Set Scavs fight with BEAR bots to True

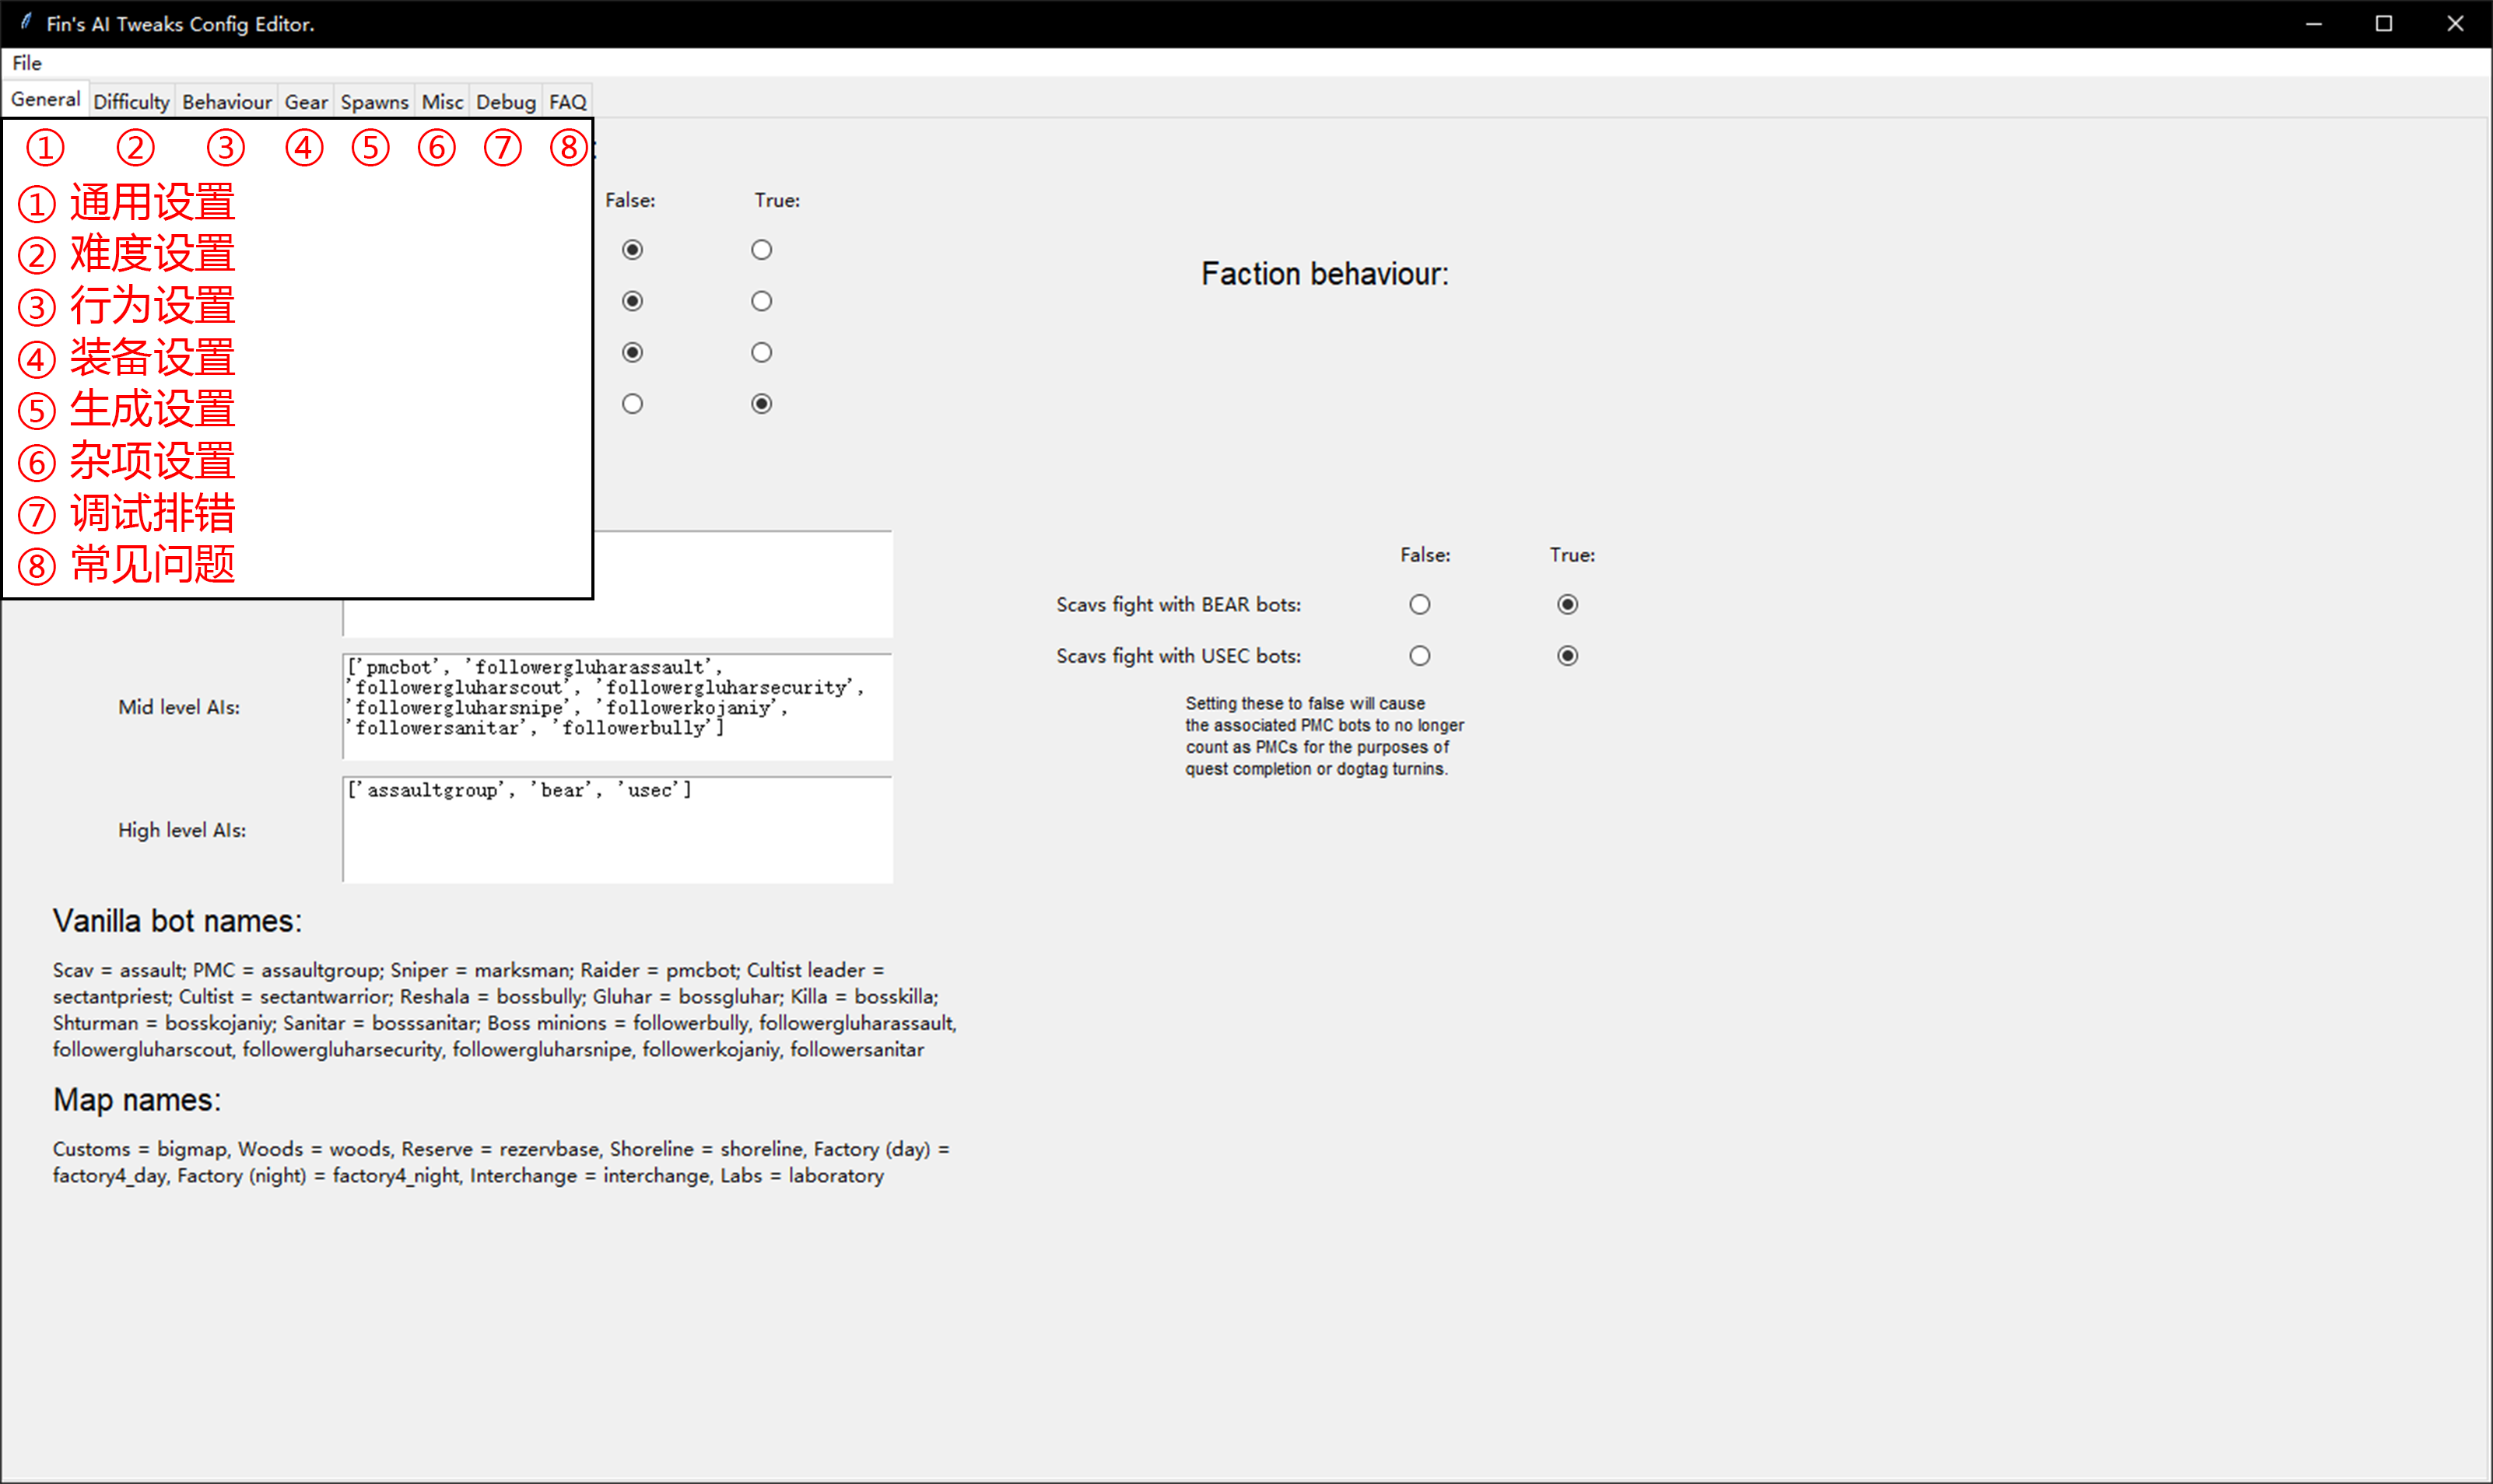(1568, 604)
